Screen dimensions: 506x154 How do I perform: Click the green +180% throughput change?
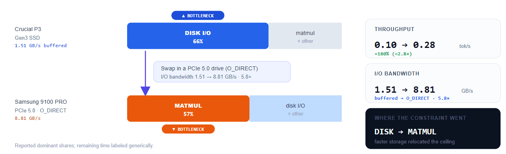click(x=393, y=54)
